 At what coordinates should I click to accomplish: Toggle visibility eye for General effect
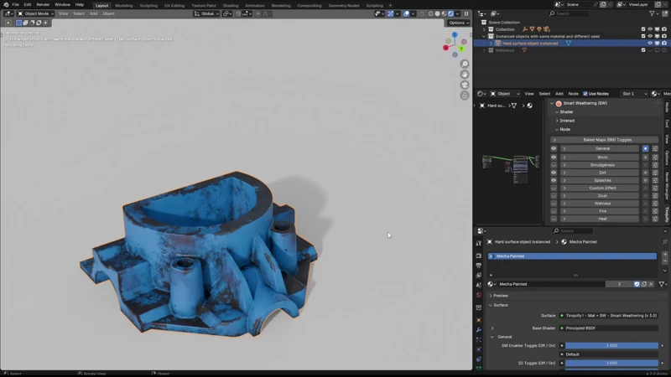pyautogui.click(x=554, y=149)
